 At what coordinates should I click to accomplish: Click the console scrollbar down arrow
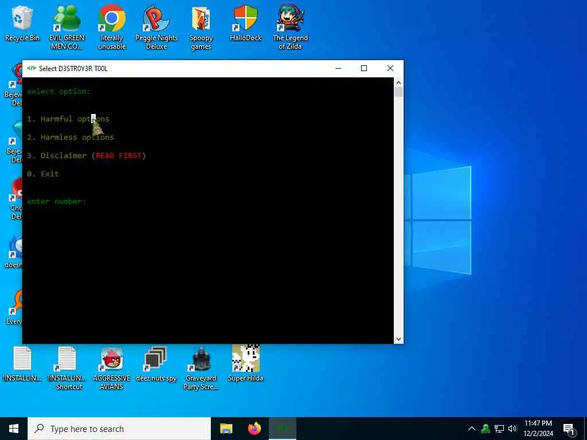point(398,339)
